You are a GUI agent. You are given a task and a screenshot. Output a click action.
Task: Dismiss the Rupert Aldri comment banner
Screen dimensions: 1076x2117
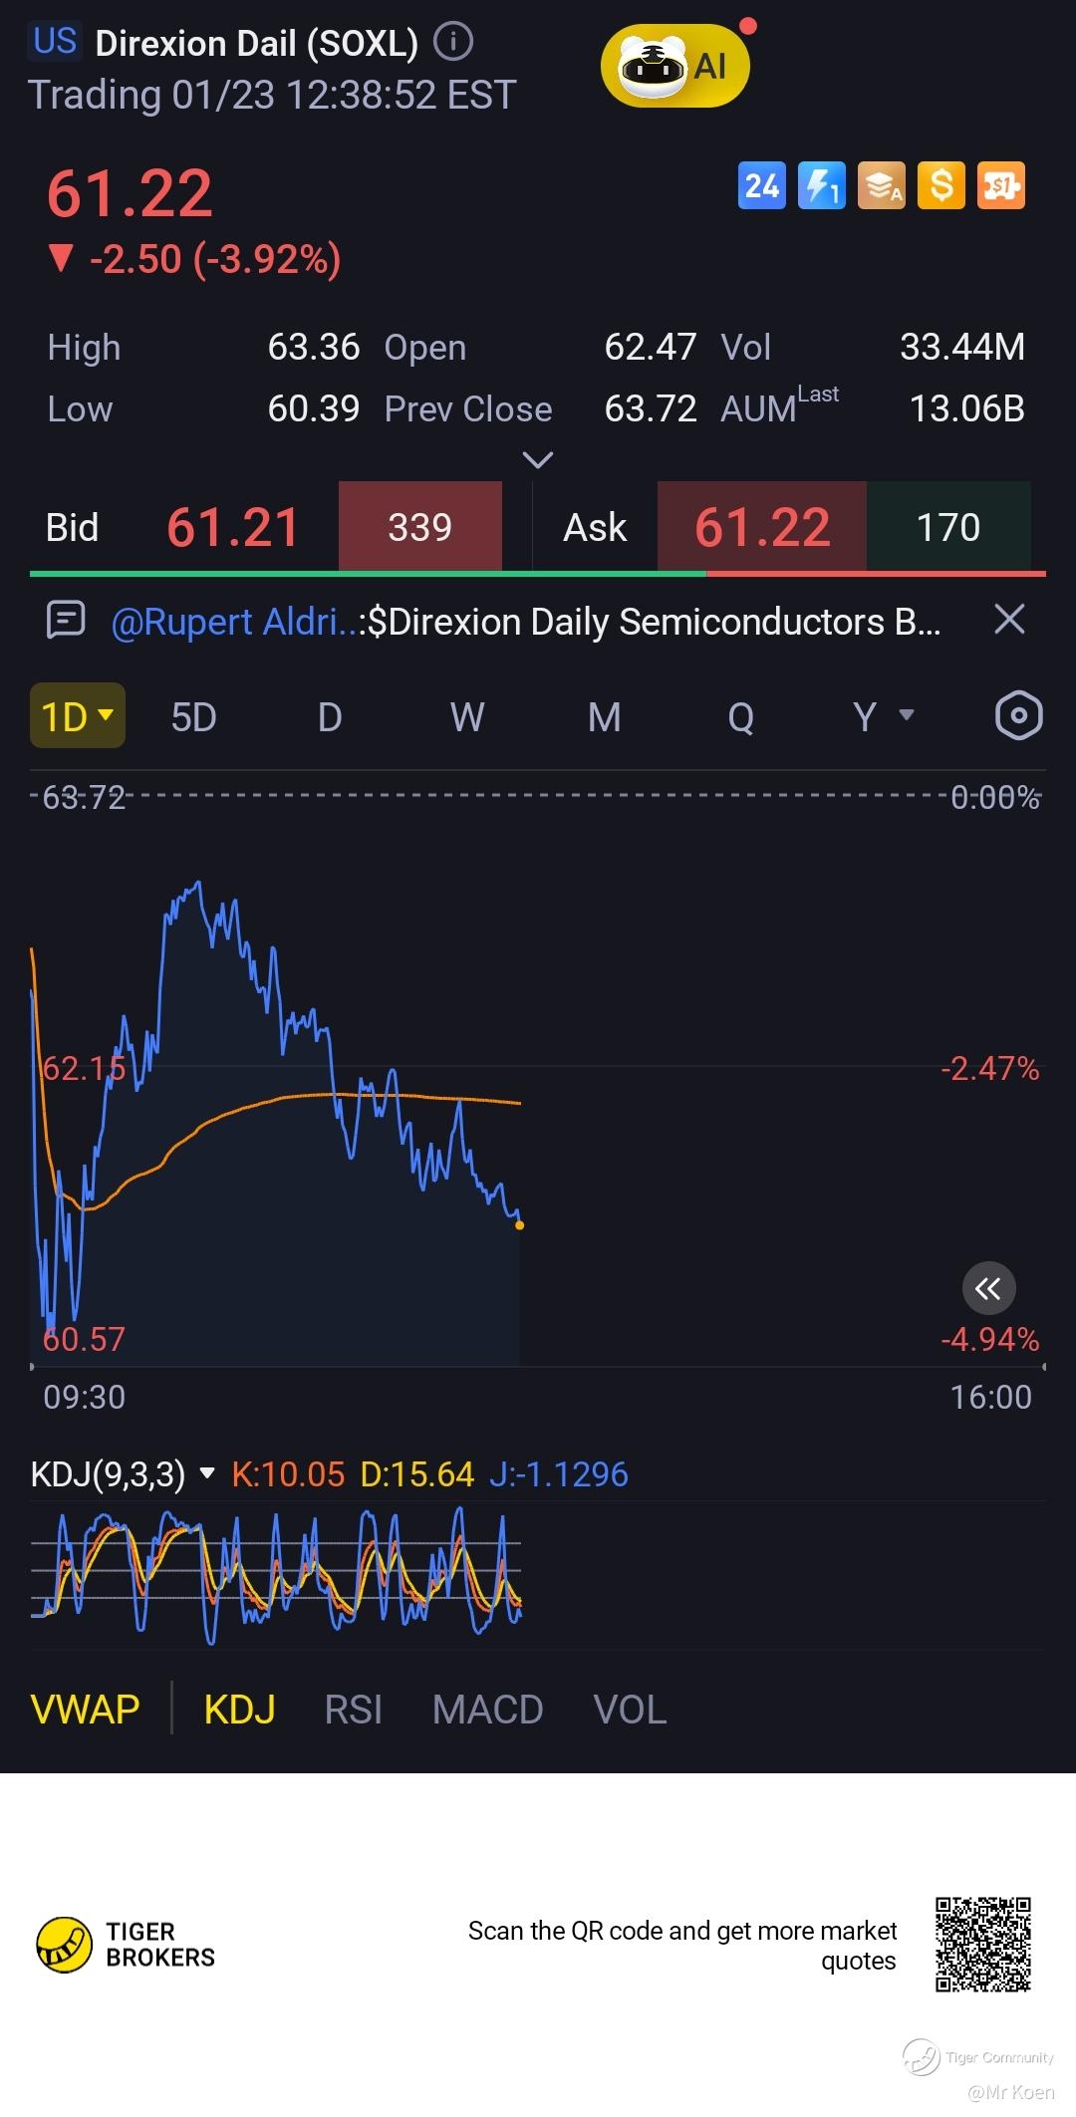coord(1009,620)
